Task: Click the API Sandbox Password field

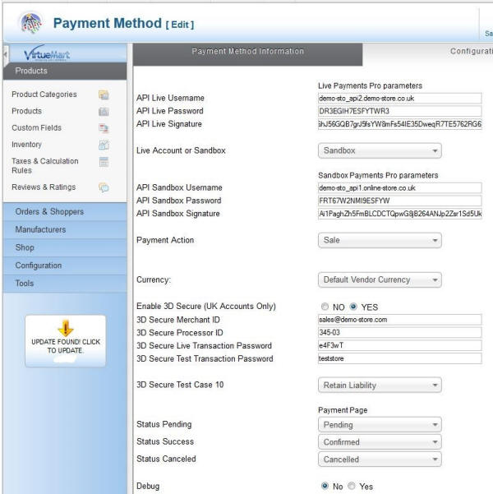Action: (400, 201)
